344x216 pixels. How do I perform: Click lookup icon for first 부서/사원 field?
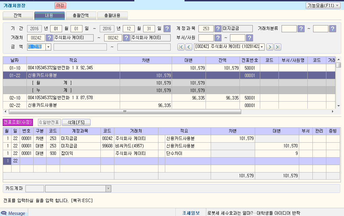[218, 38]
